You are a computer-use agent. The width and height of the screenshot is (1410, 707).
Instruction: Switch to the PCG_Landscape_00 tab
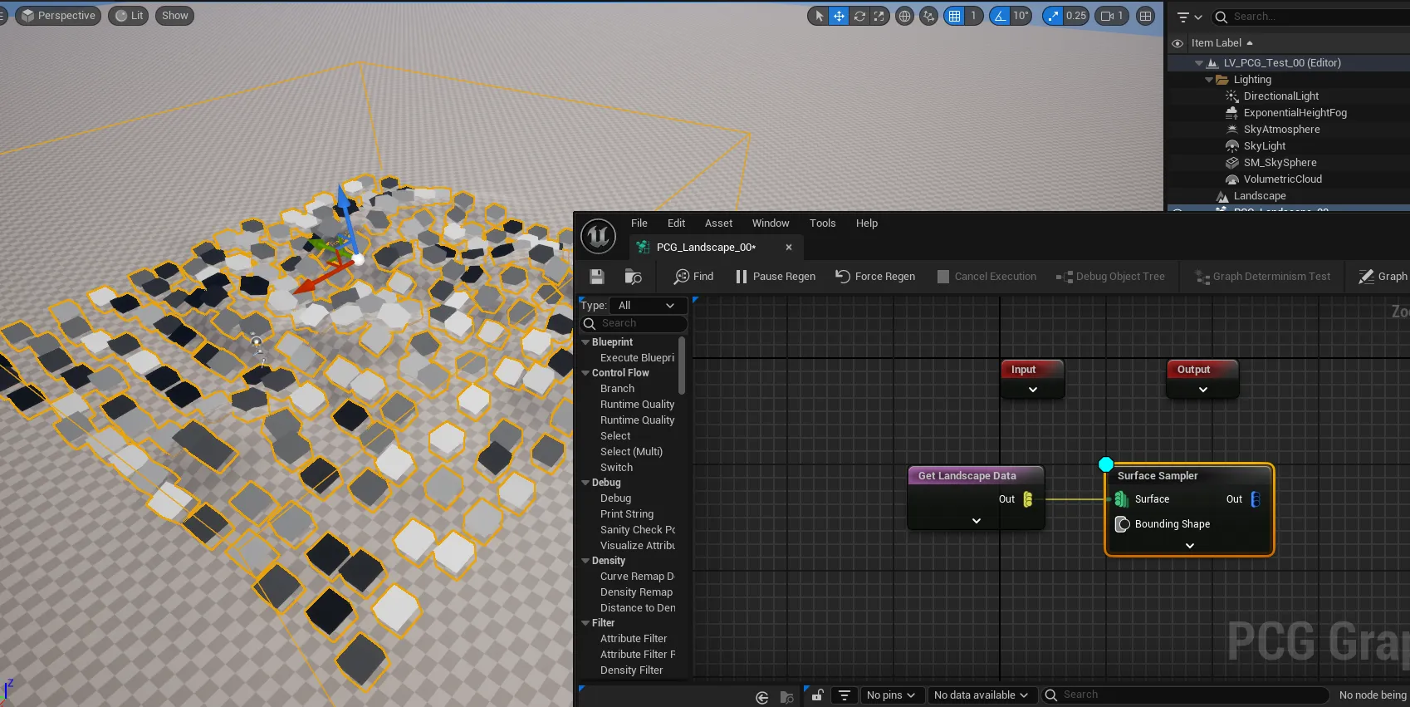pyautogui.click(x=706, y=248)
